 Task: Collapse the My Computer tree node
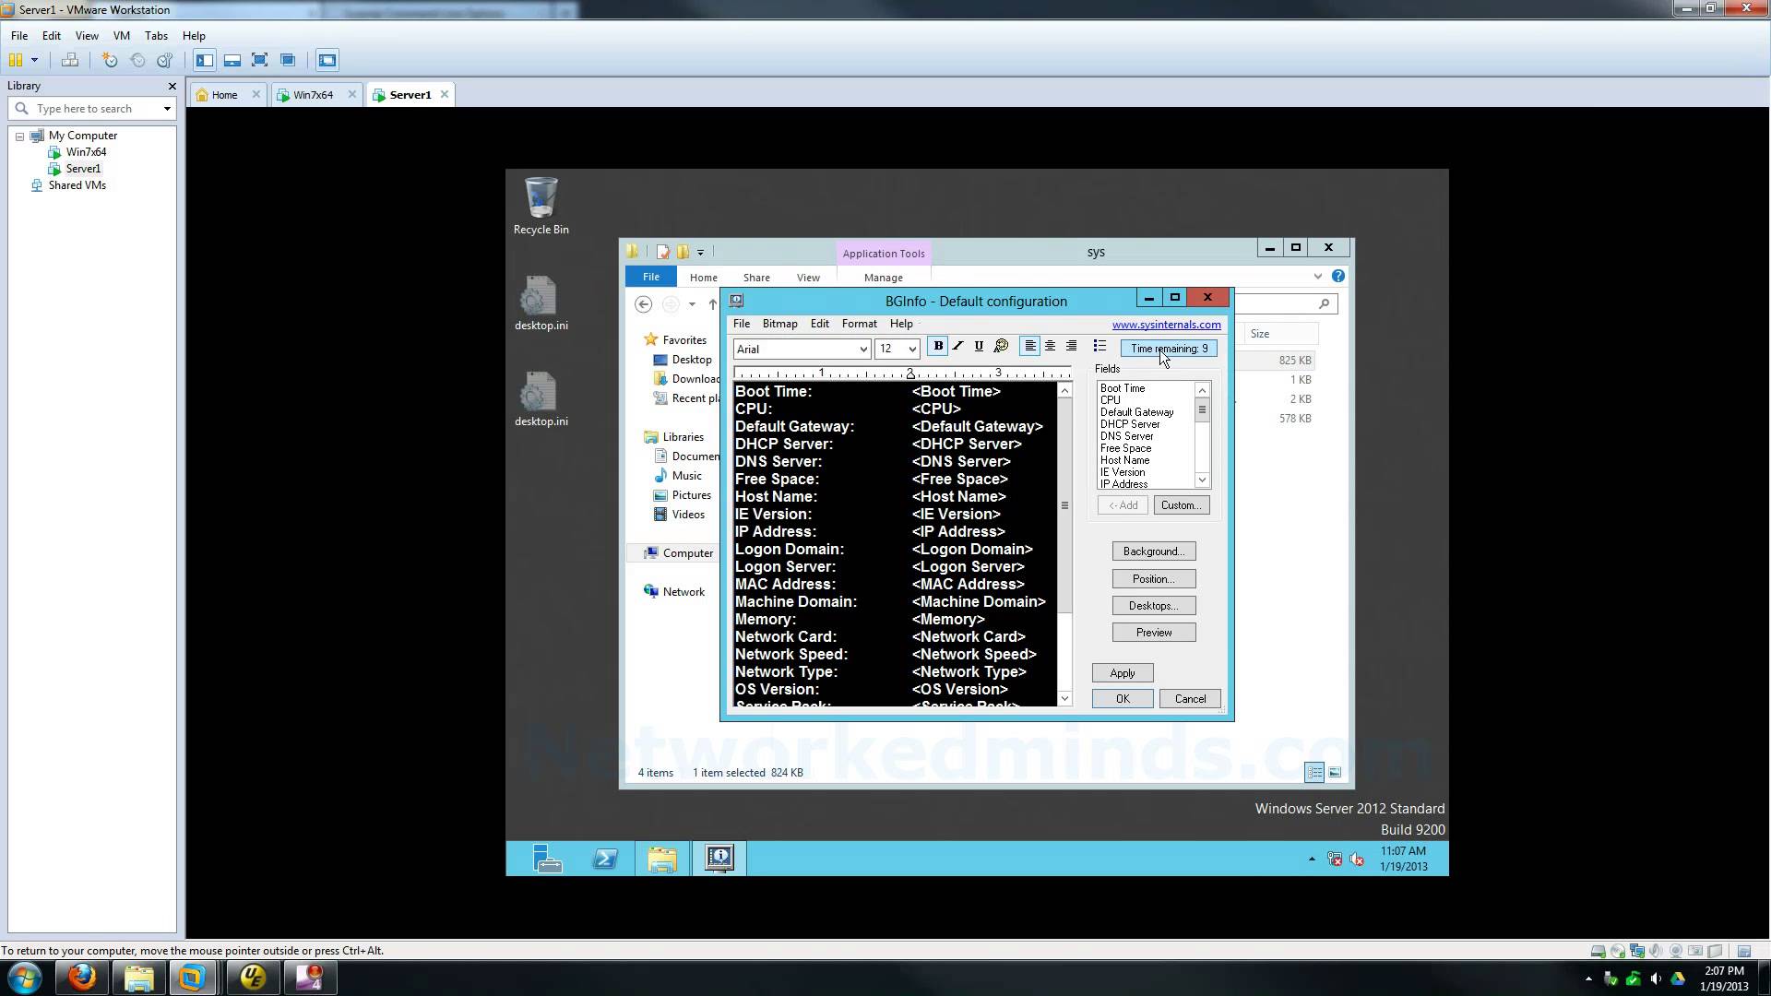point(19,136)
